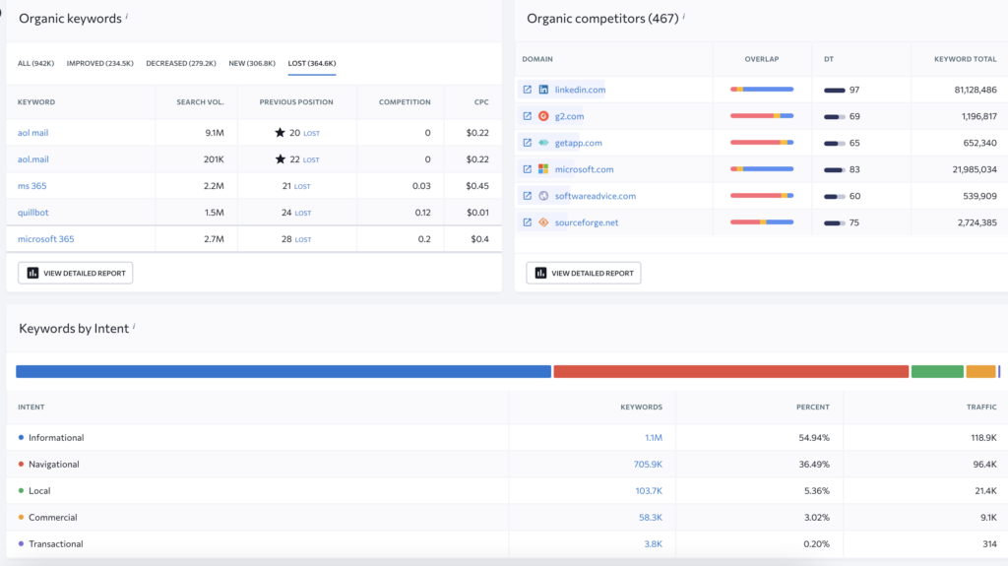Click the Microsoft logo favicon
The image size is (1008, 566).
pos(543,169)
